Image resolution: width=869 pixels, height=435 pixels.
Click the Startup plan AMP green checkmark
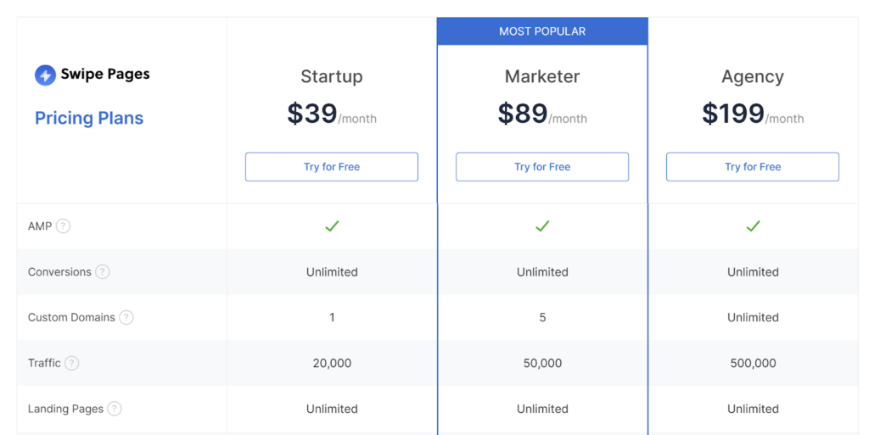point(332,226)
